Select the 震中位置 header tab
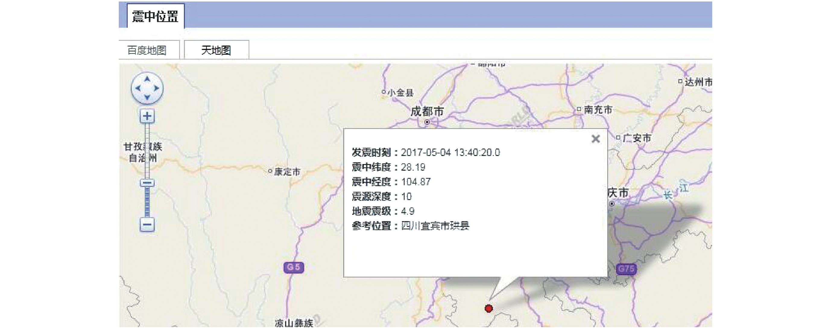The height and width of the screenshot is (329, 831). pyautogui.click(x=156, y=16)
